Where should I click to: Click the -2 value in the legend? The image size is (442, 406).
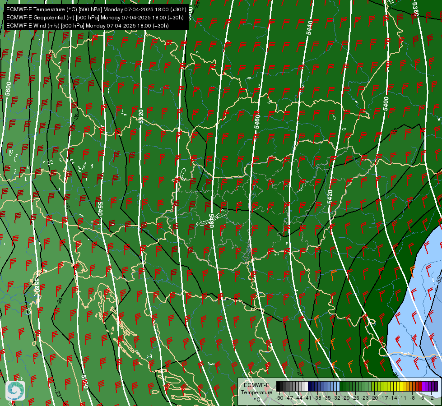click(x=431, y=398)
